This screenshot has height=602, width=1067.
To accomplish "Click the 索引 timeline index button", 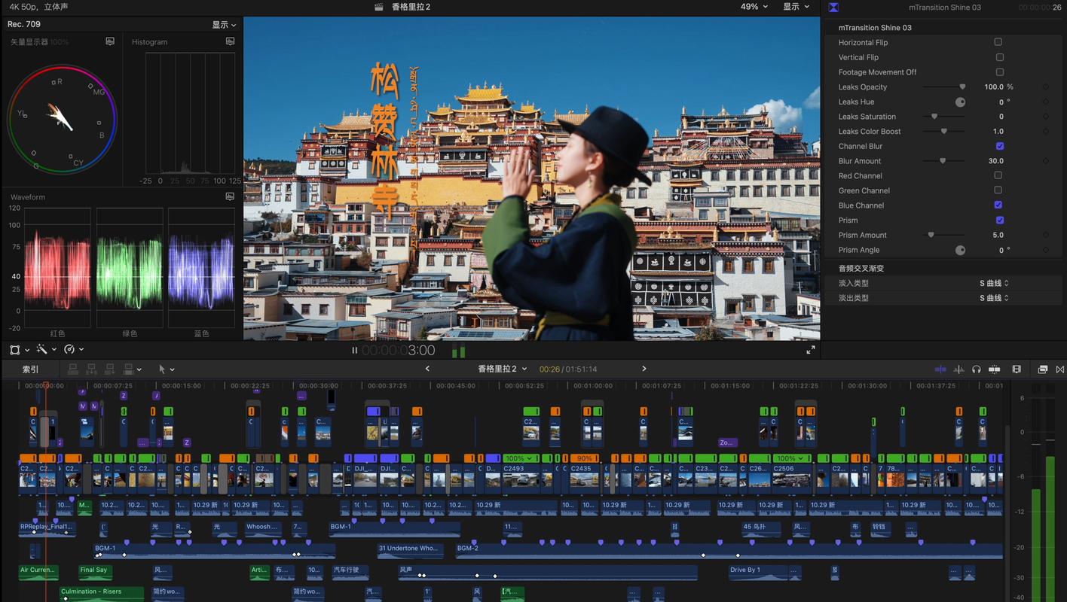I will click(30, 369).
